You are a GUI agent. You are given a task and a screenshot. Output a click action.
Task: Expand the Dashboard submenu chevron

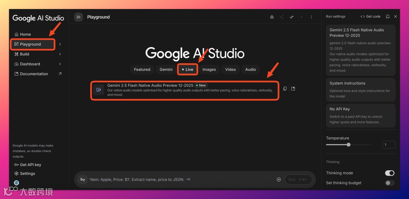point(60,64)
